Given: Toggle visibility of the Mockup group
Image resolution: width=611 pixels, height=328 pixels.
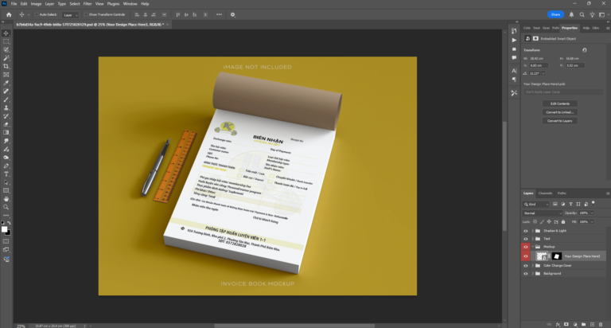Looking at the screenshot, I should coord(525,247).
